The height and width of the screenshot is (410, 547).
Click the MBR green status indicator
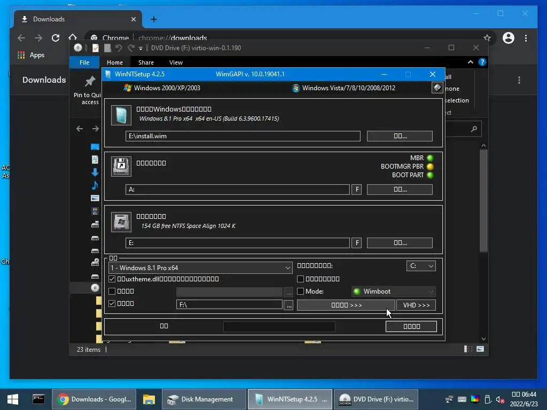click(430, 158)
